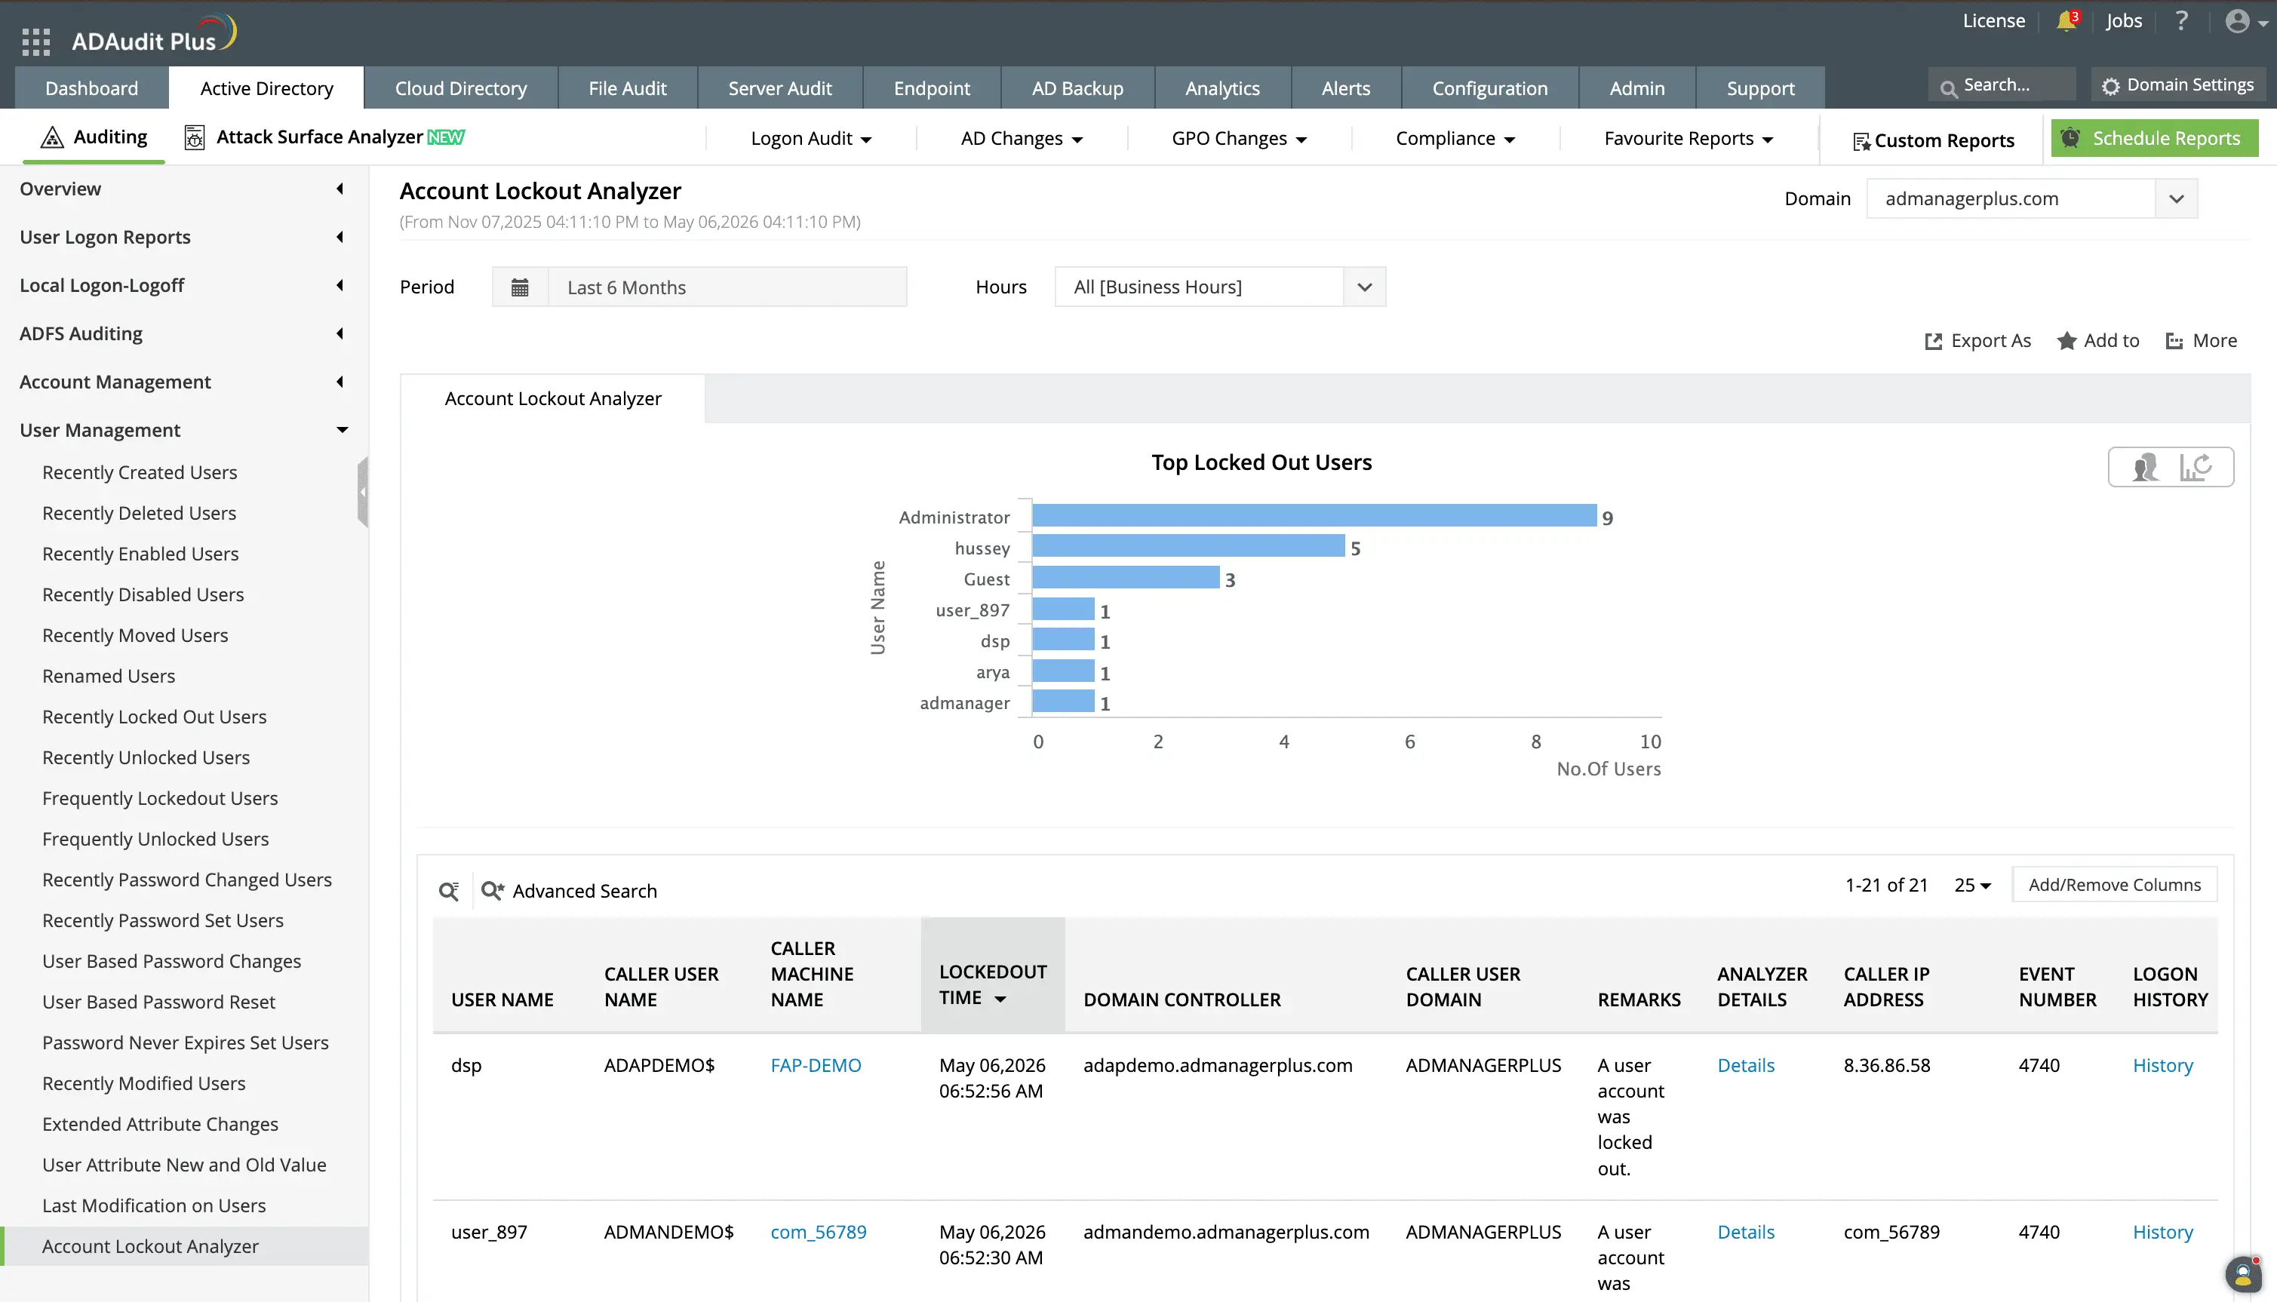
Task: Open the GPO Changes dropdown menu
Action: (x=1240, y=139)
